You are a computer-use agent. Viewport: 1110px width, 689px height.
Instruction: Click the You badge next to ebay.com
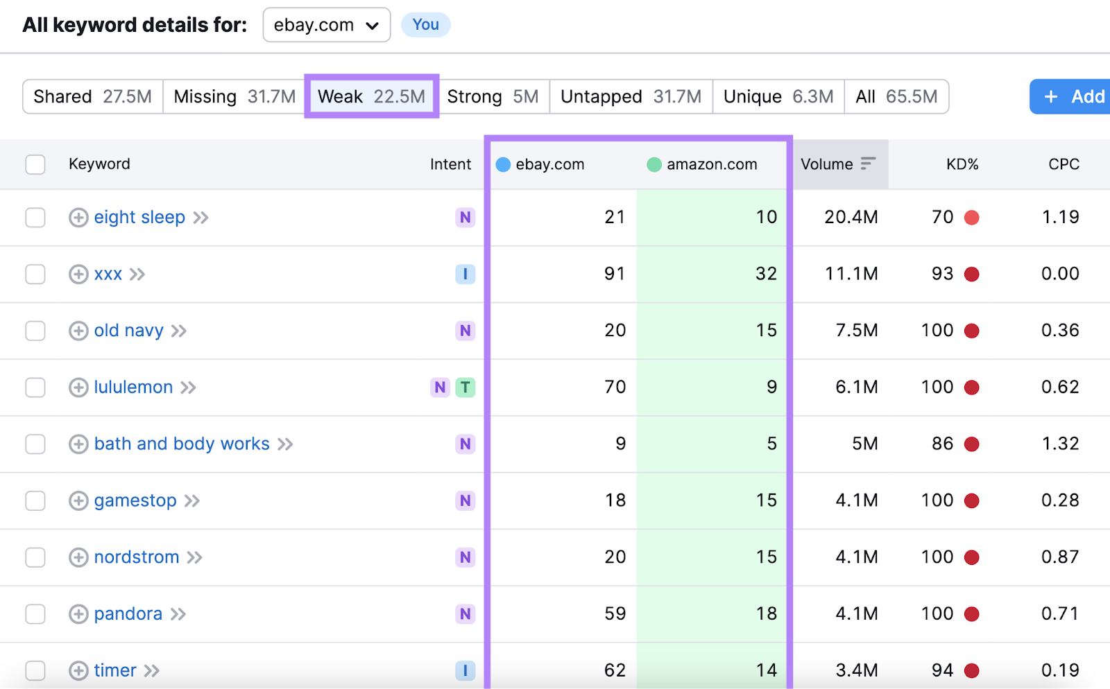(425, 25)
